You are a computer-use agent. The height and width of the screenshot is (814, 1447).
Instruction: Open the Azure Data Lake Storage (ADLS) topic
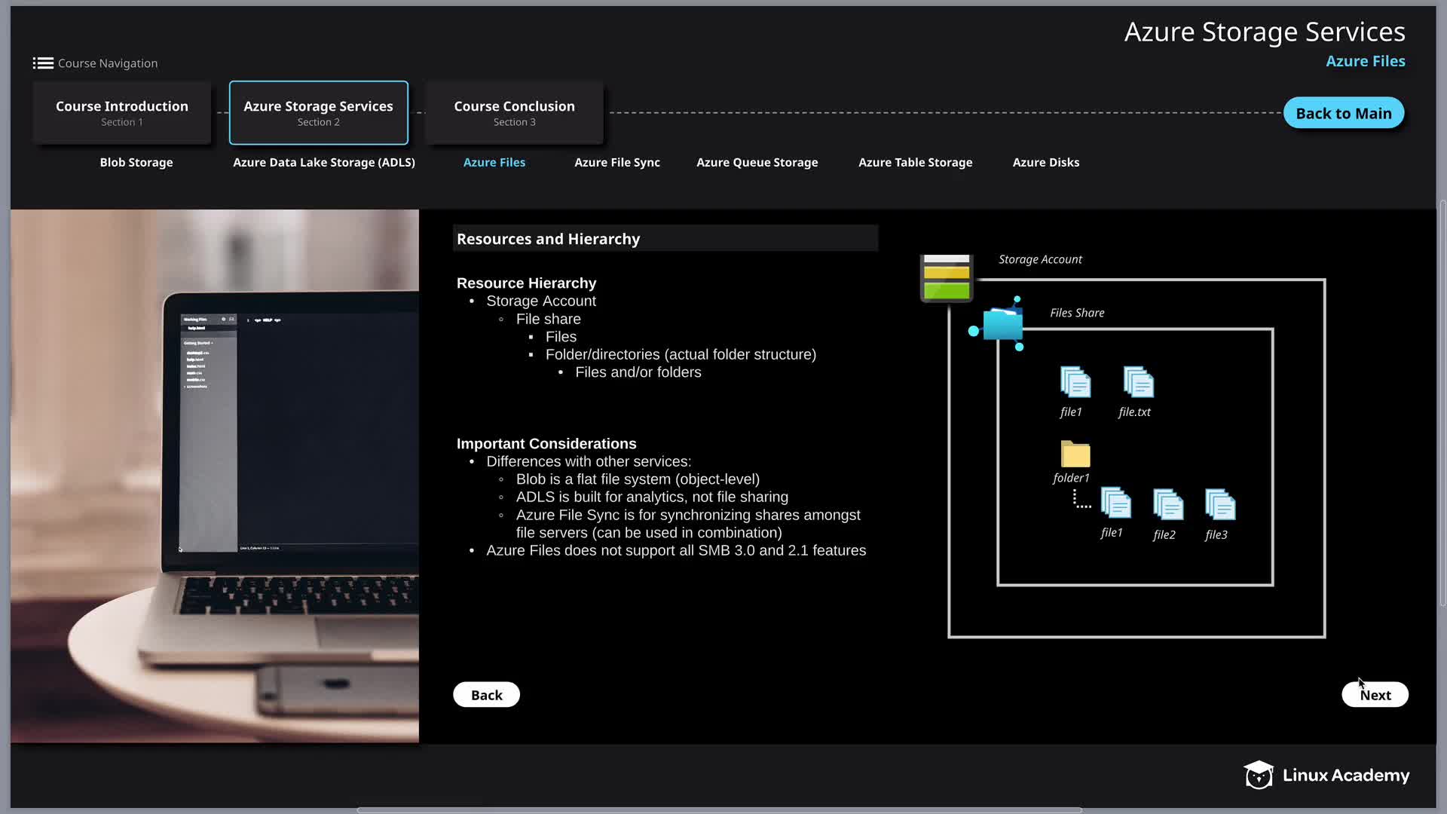tap(323, 162)
